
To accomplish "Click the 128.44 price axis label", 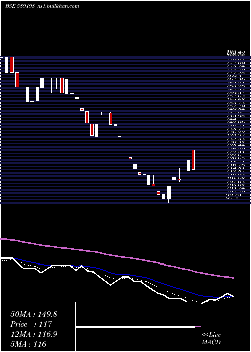I will click(x=235, y=145).
